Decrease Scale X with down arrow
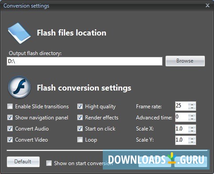Viewport: 214px width, 174px height. coord(192,131)
